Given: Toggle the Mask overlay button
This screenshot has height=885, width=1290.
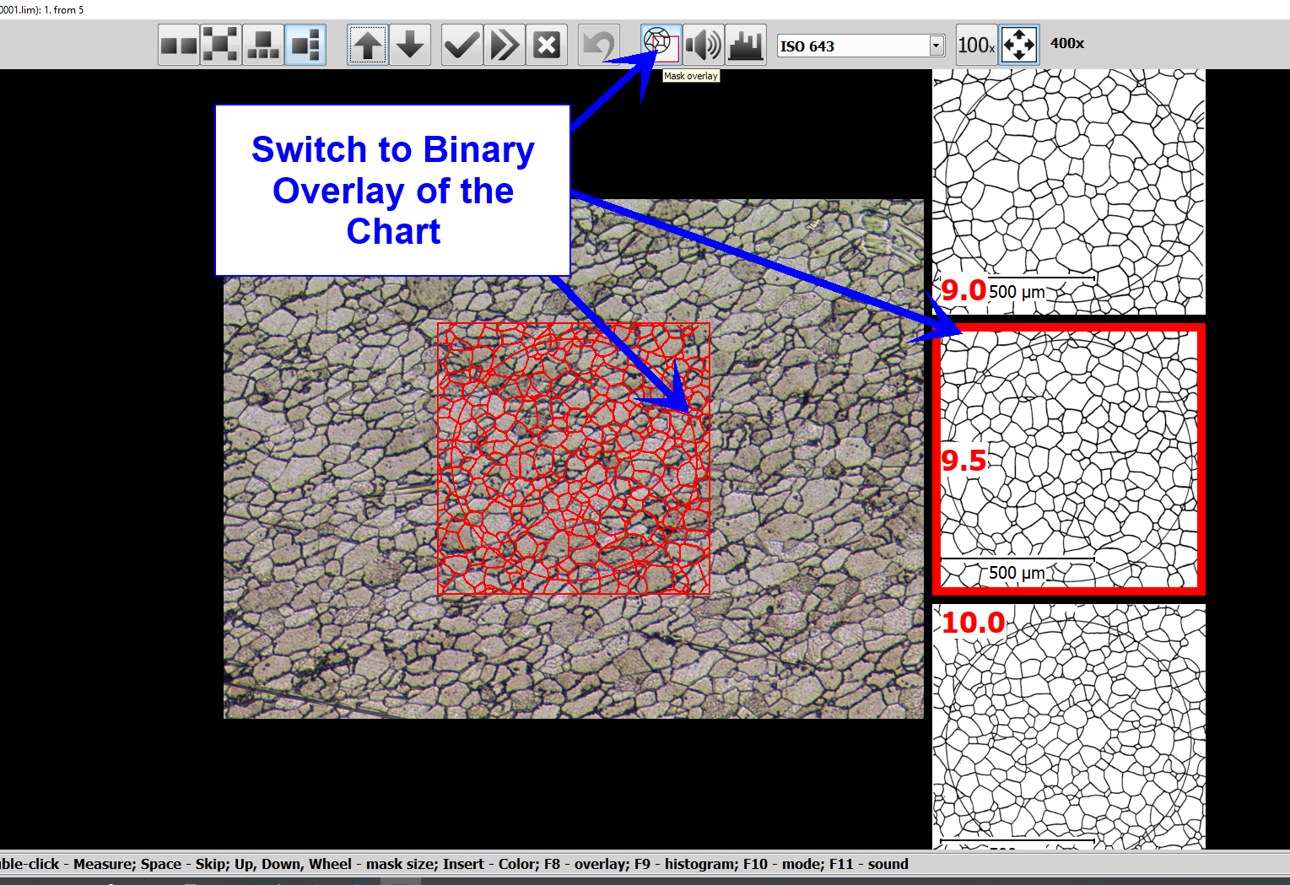Looking at the screenshot, I should [661, 44].
